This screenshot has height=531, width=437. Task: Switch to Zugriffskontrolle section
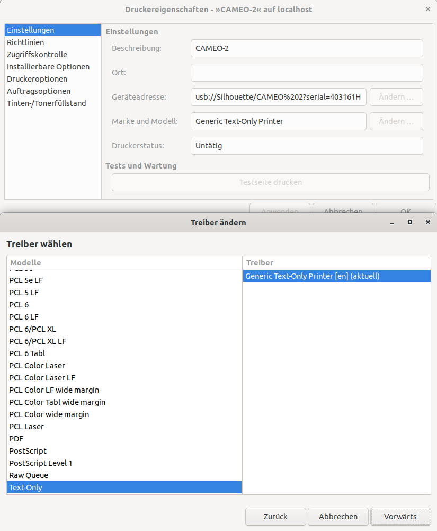click(37, 55)
